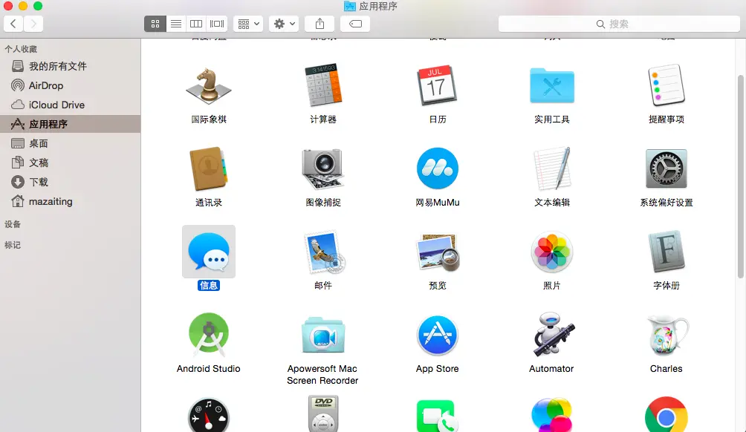Expand the 设备 devices section
746x432 pixels.
click(13, 224)
